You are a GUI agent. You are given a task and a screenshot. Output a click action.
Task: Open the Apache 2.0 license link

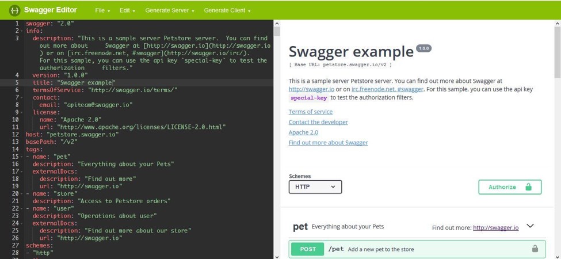(303, 132)
